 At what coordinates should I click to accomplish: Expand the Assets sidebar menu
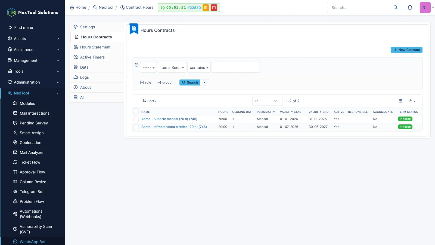click(33, 39)
